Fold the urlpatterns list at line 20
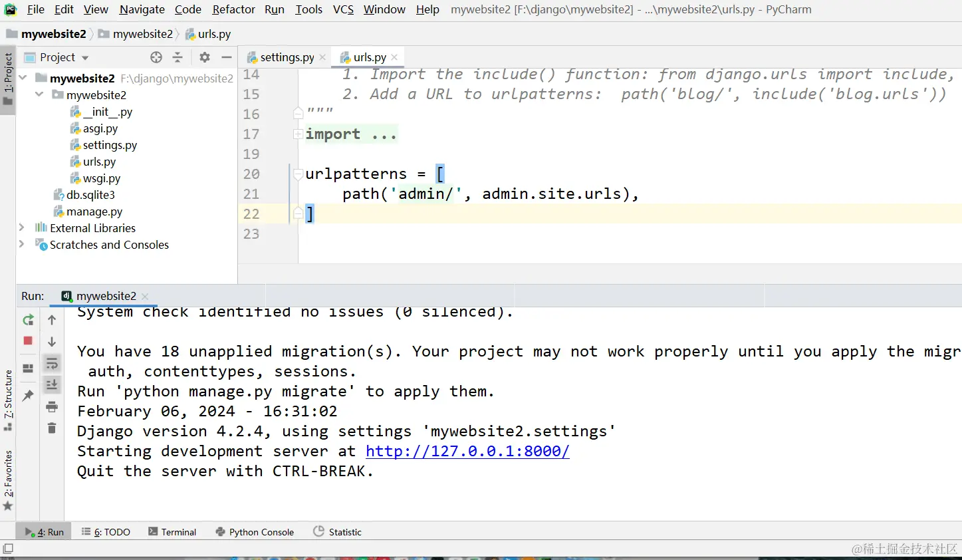This screenshot has width=962, height=560. pos(298,174)
